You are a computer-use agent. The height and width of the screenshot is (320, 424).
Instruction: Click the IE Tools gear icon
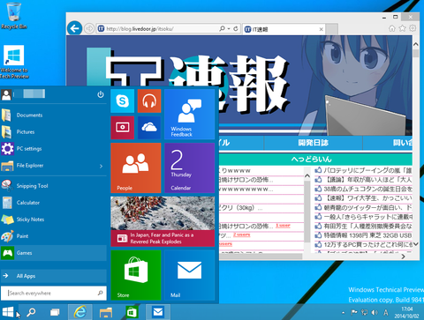coord(413,28)
